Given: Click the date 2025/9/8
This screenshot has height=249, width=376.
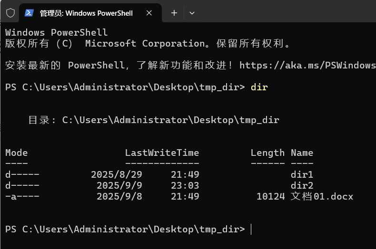Looking at the screenshot, I should pyautogui.click(x=119, y=197).
